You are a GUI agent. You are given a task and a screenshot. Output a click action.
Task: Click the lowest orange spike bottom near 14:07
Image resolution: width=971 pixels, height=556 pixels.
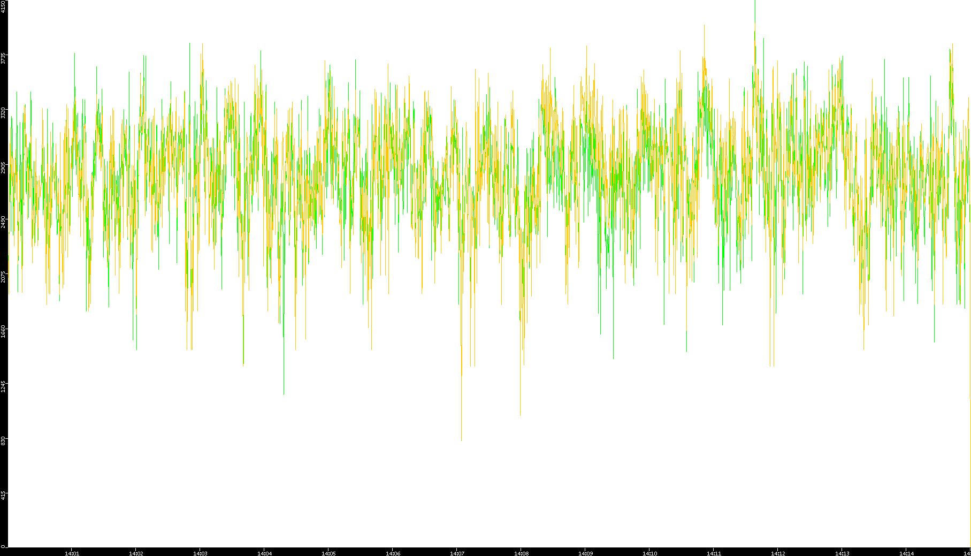point(461,439)
